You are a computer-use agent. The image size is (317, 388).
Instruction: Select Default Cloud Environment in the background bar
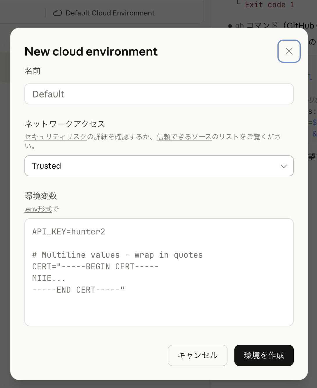click(110, 13)
